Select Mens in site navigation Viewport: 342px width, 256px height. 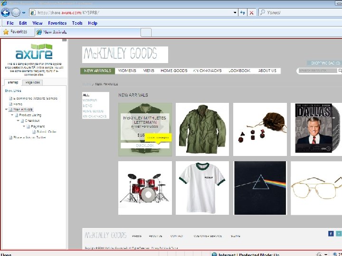click(x=149, y=71)
